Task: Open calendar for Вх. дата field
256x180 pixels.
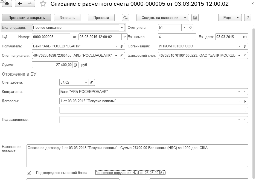Action: point(245,37)
